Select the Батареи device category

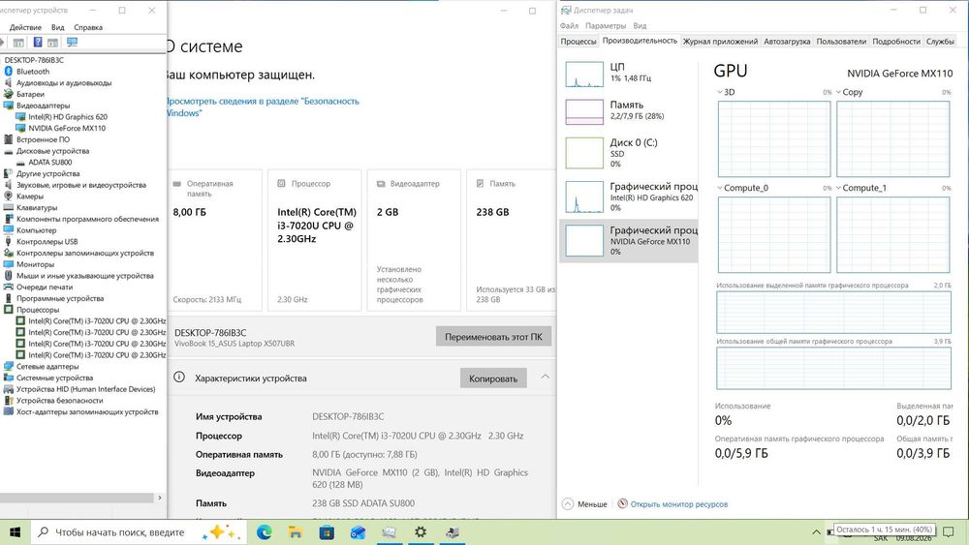[x=30, y=95]
